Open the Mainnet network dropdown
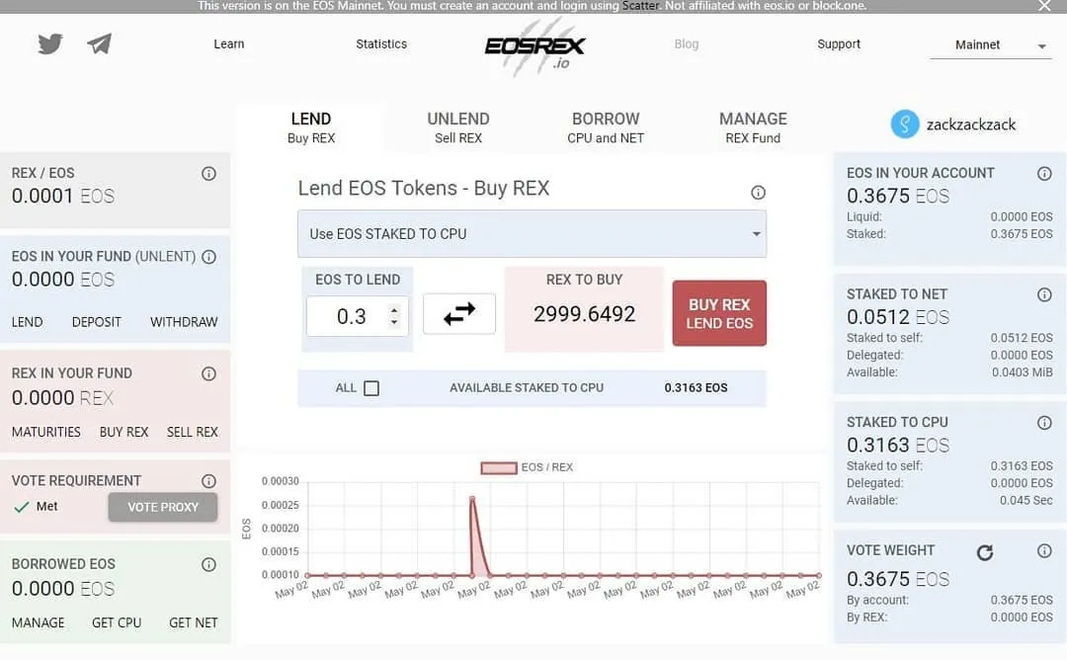This screenshot has width=1067, height=660. pyautogui.click(x=991, y=44)
